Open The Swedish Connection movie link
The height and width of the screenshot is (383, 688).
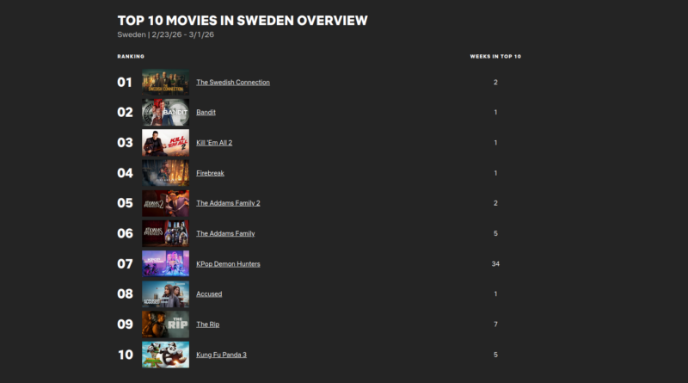[x=233, y=82]
